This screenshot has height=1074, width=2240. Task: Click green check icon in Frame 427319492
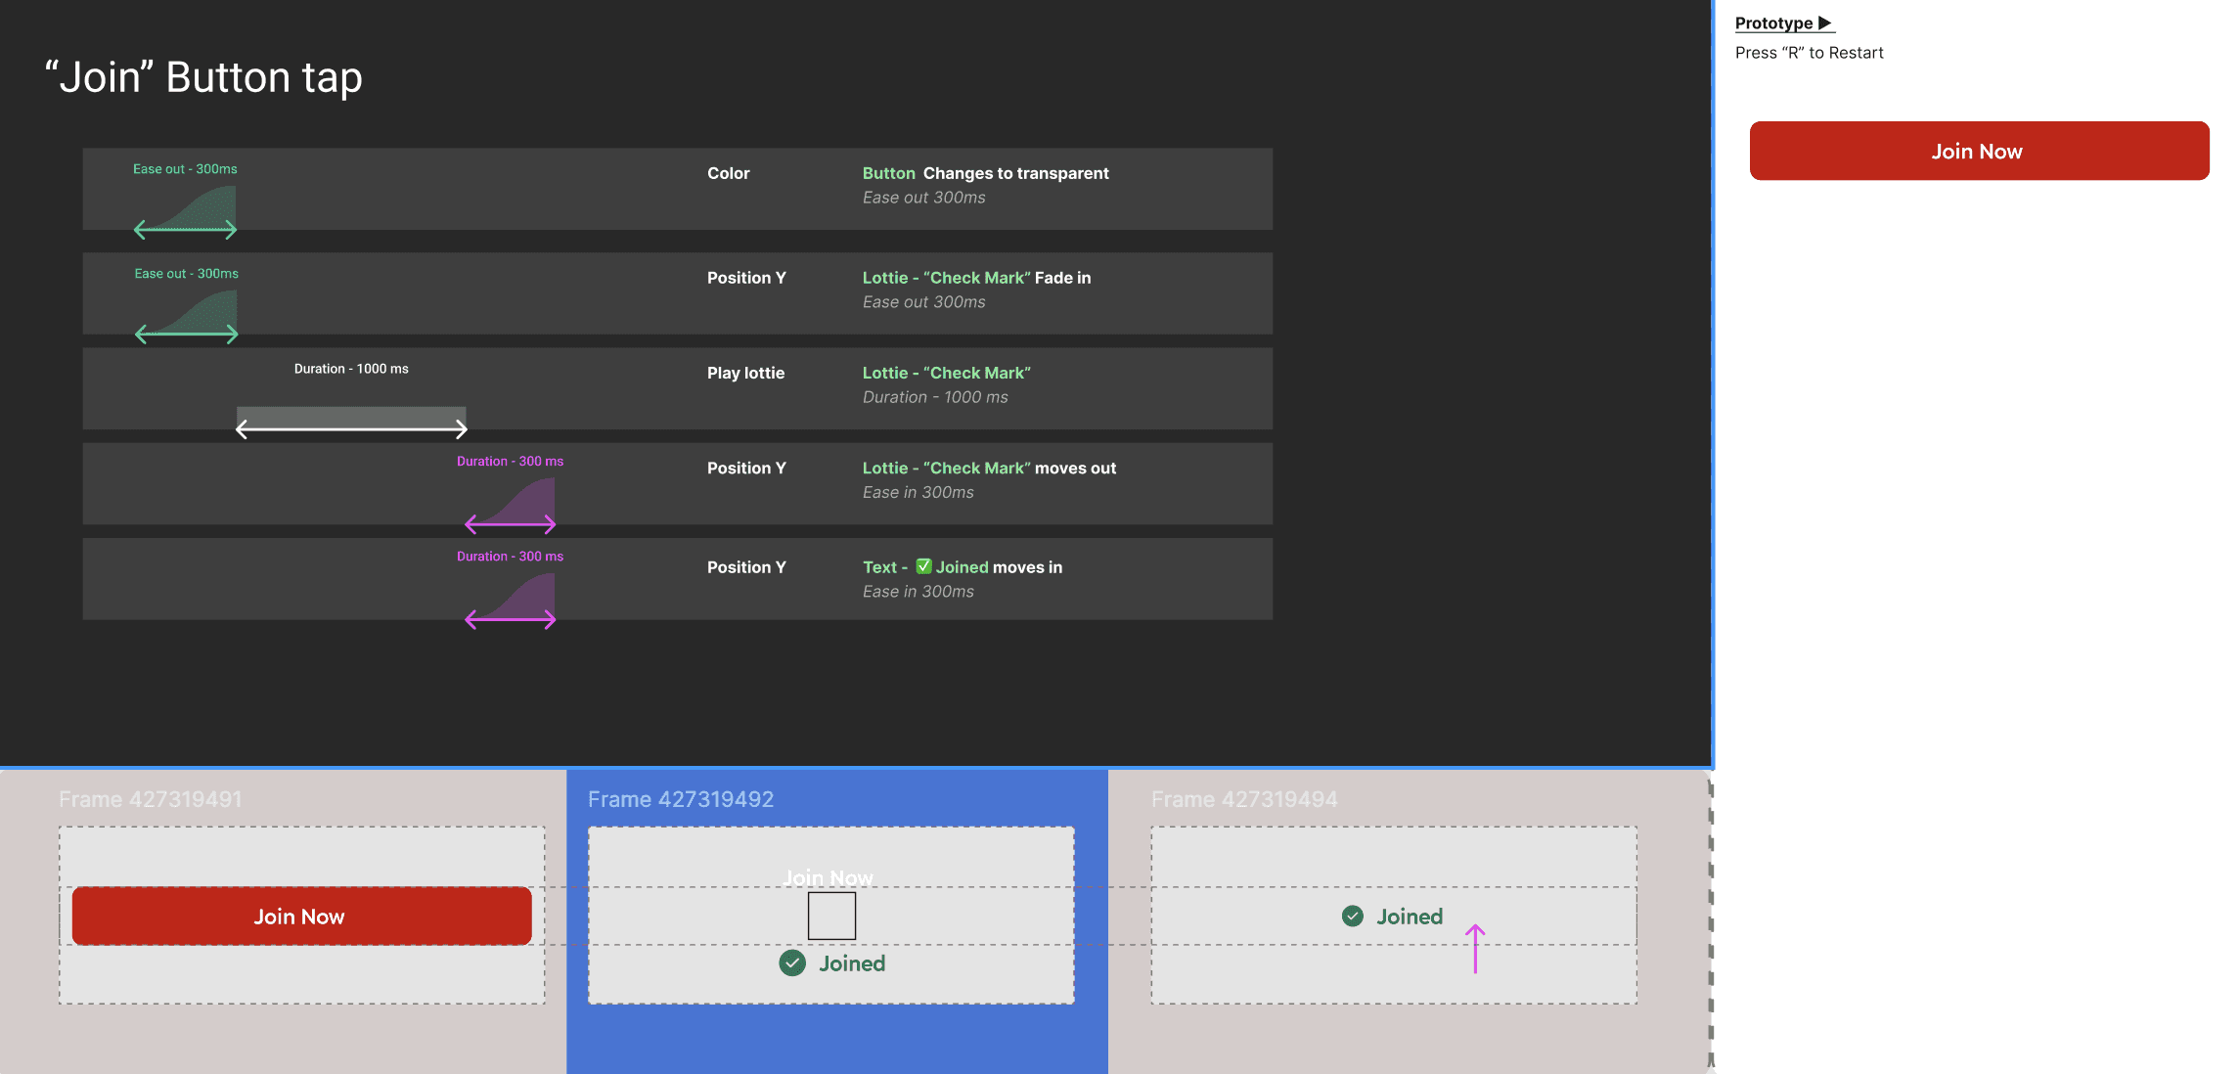click(792, 963)
